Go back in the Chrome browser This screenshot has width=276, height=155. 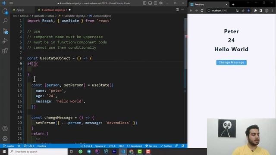coord(191,10)
